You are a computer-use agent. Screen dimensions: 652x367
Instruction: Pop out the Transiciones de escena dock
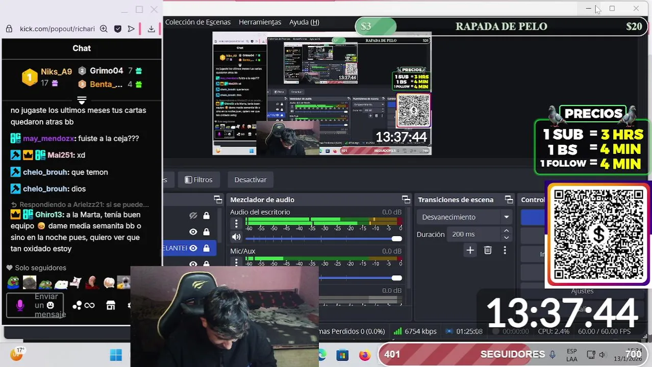[x=509, y=199]
